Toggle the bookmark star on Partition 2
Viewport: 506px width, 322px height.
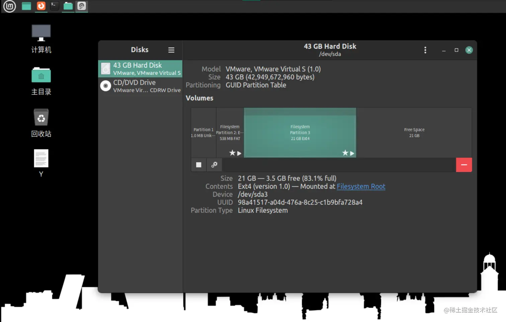click(x=232, y=153)
